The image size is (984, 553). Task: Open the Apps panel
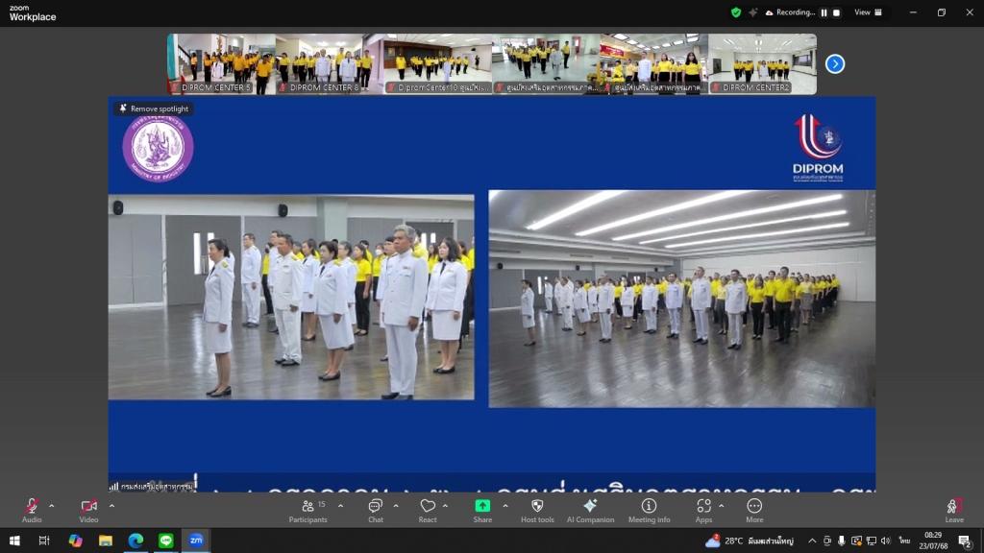703,510
